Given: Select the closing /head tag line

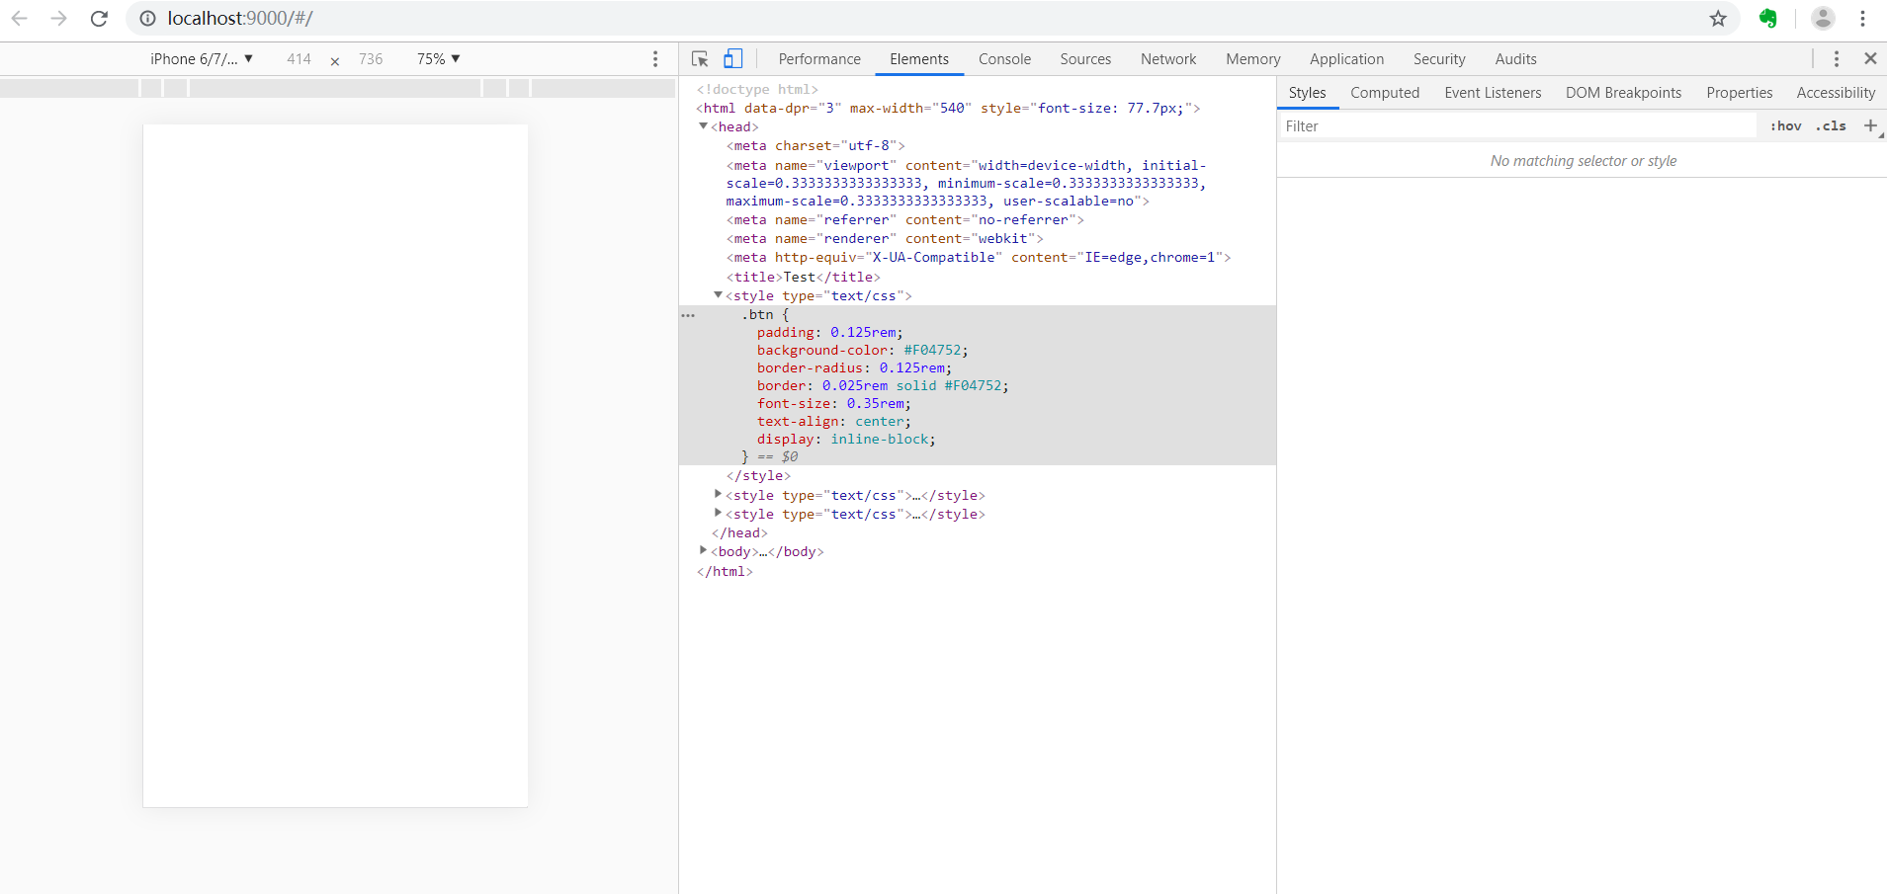Looking at the screenshot, I should pyautogui.click(x=739, y=532).
